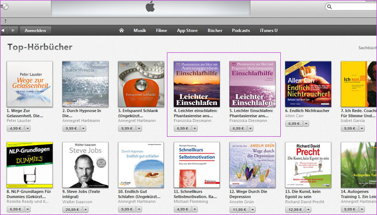Buy Endlich Gut Schlafen for 9,99 €
This screenshot has height=215, width=377.
(127, 209)
